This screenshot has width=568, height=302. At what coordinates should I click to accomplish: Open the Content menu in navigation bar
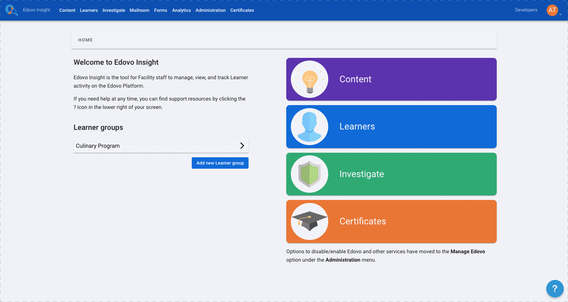point(67,10)
